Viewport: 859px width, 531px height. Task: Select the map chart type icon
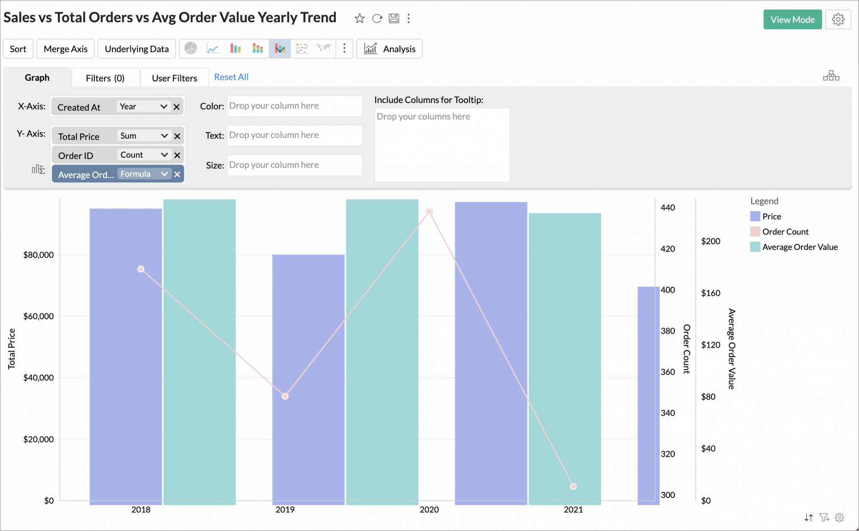click(324, 48)
